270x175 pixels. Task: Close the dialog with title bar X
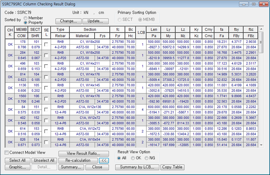point(264,4)
